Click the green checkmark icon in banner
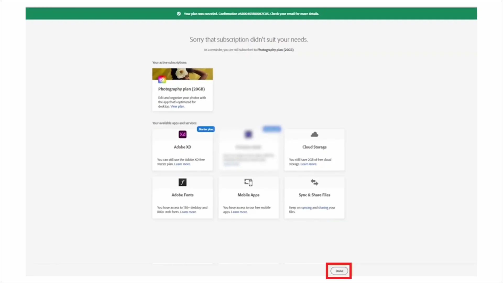Viewport: 503px width, 283px height. coord(179,14)
